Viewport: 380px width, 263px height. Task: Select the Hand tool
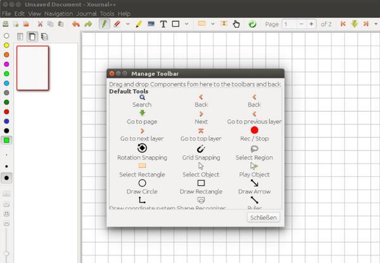pos(236,24)
